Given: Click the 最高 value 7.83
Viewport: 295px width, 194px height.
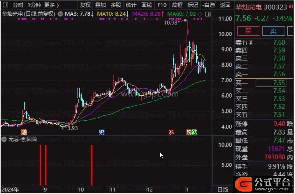Looking at the screenshot, I should pyautogui.click(x=279, y=132).
